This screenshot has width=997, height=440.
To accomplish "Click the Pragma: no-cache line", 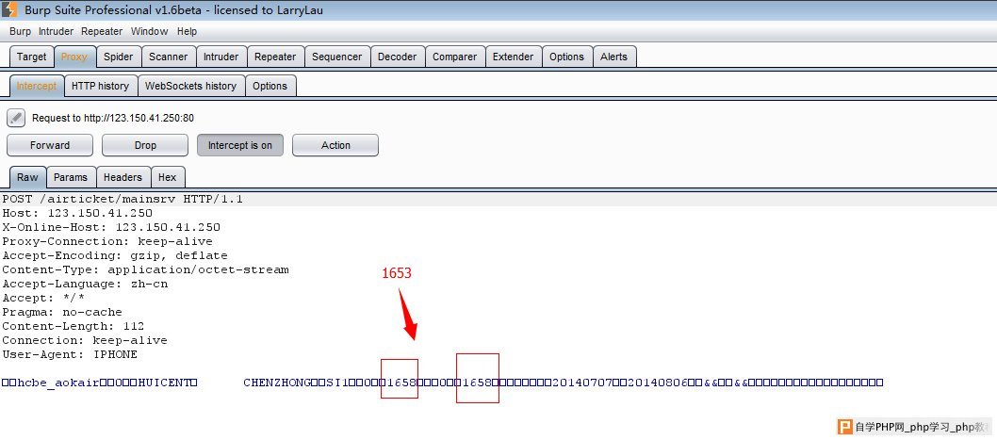I will click(62, 312).
